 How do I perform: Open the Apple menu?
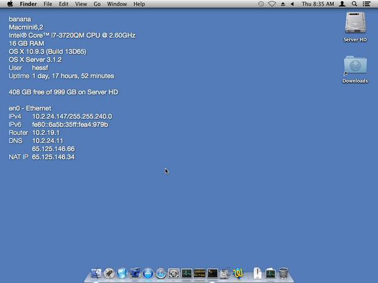[10, 4]
